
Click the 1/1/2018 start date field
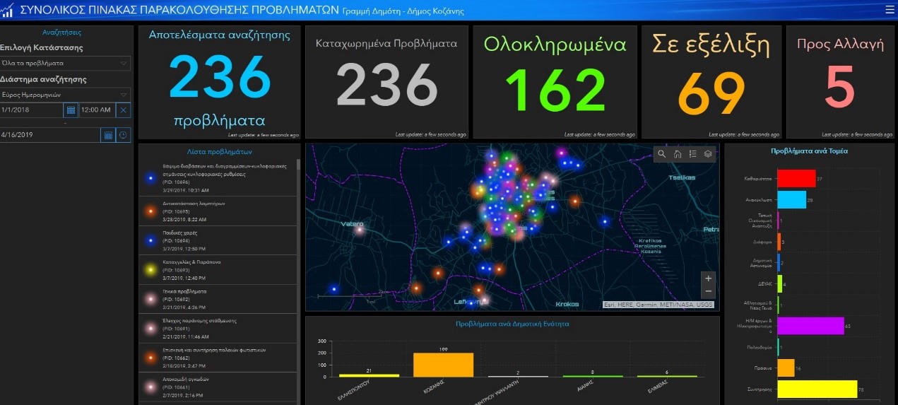pyautogui.click(x=31, y=110)
